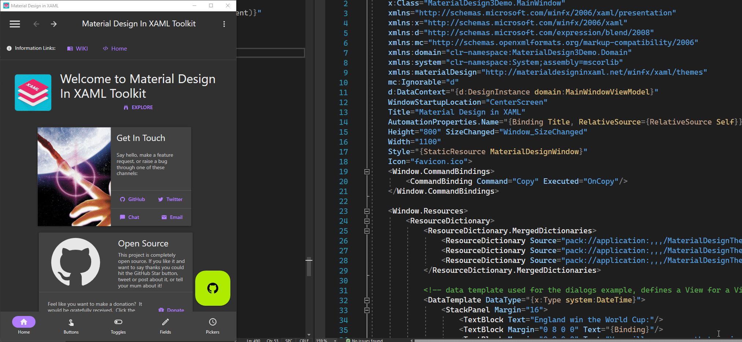Click the Donate button
The image size is (742, 342).
[171, 310]
